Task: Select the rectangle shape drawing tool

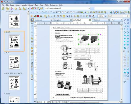Action: (68, 12)
